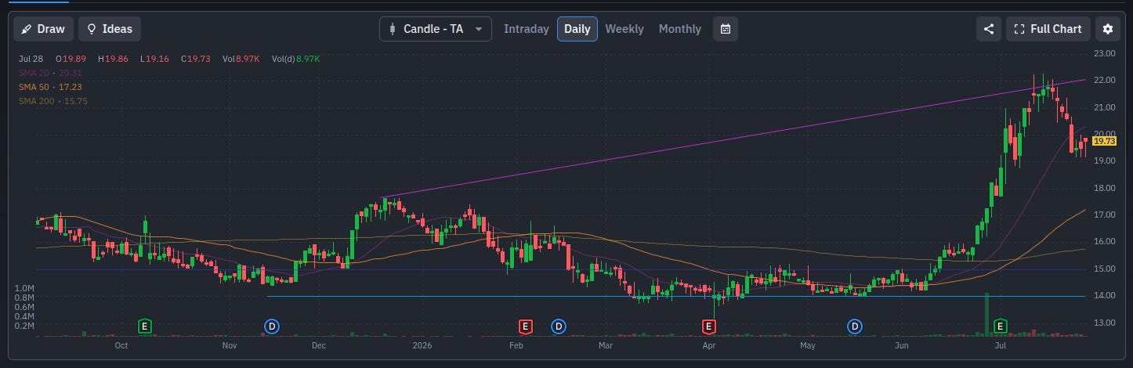
Task: Click the SMA 20 legend entry
Action: [x=50, y=73]
